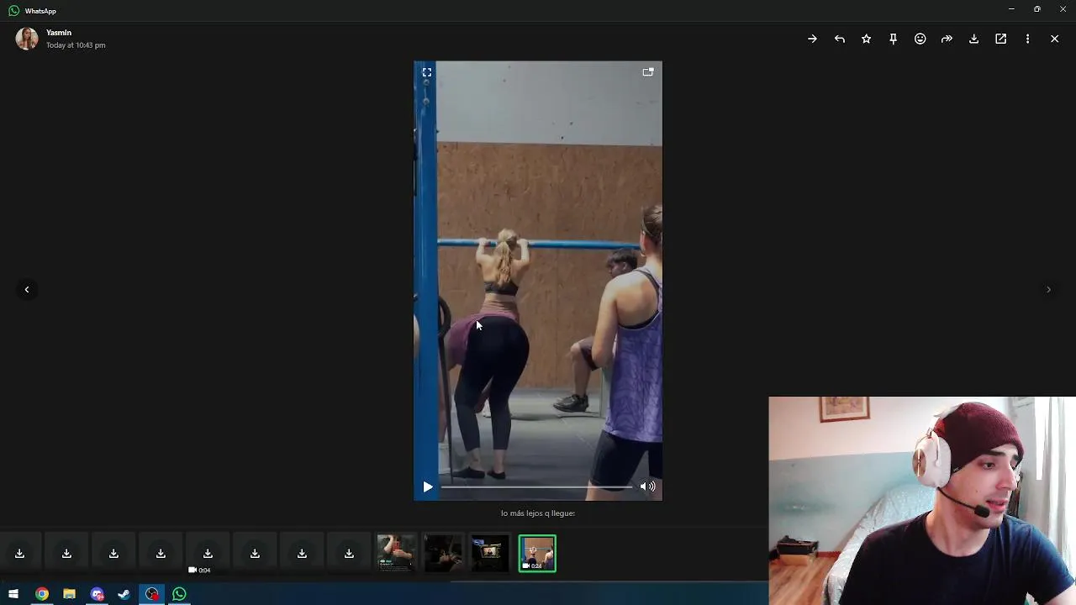Go to the message in chat arrow
Image resolution: width=1076 pixels, height=605 pixels.
point(812,39)
